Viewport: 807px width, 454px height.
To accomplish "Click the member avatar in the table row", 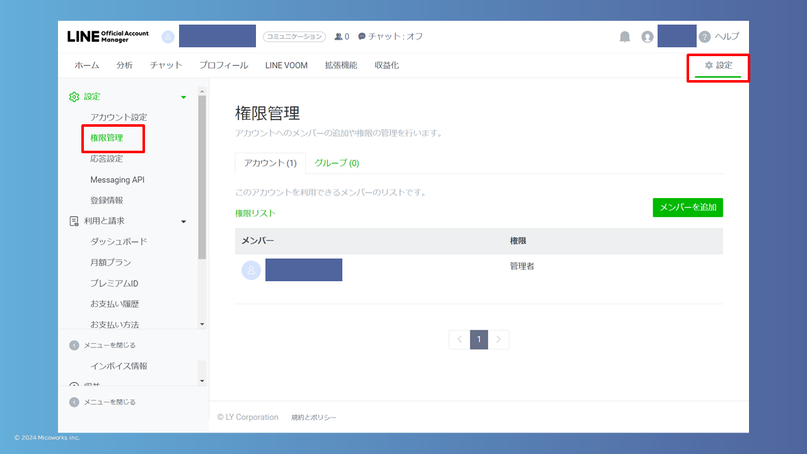I will click(251, 270).
